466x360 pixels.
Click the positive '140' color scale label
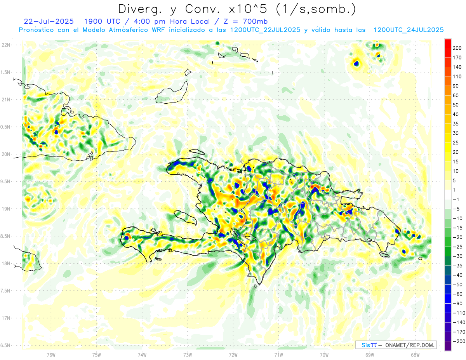[x=457, y=67]
